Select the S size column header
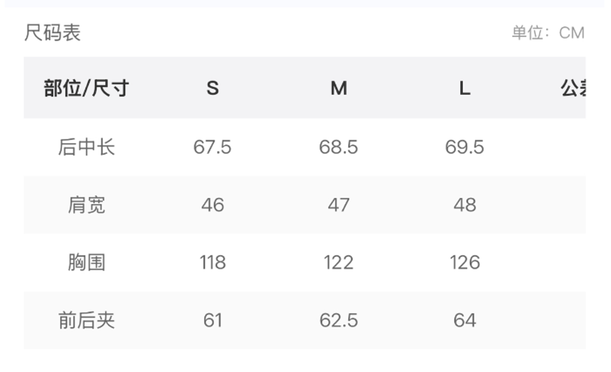Image resolution: width=611 pixels, height=372 pixels. pos(212,88)
